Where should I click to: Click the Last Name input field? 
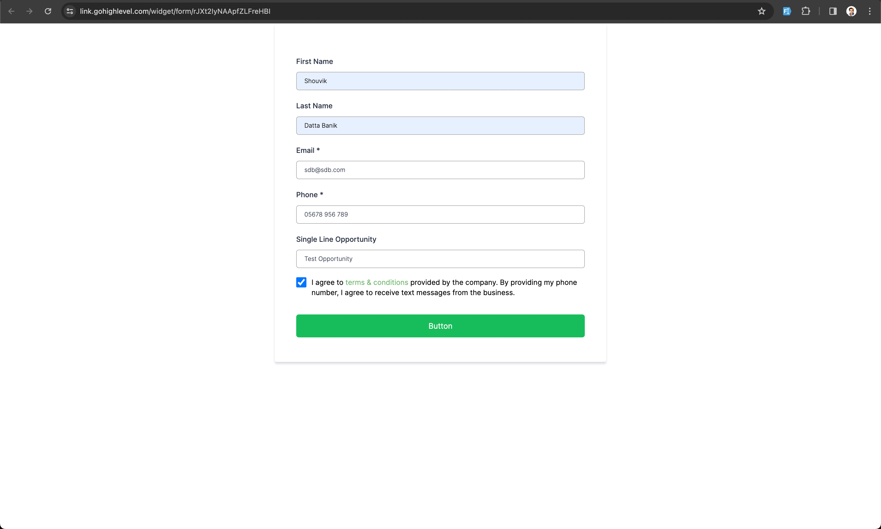440,125
